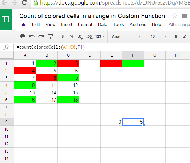Viewport: 190px width, 163px height.
Task: Format as currency with dollar icon
Action: (63, 36)
